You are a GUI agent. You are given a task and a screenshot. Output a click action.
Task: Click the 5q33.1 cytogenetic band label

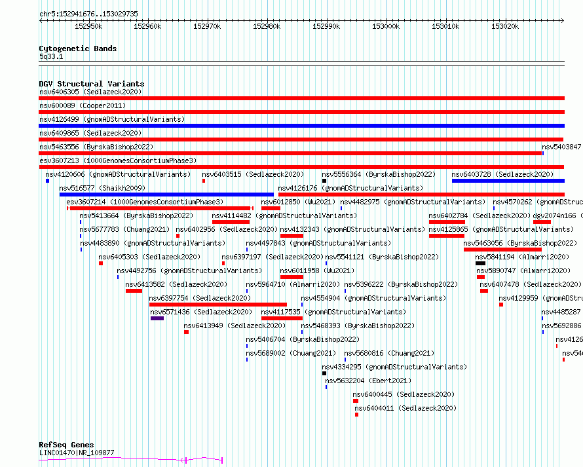[x=51, y=56]
